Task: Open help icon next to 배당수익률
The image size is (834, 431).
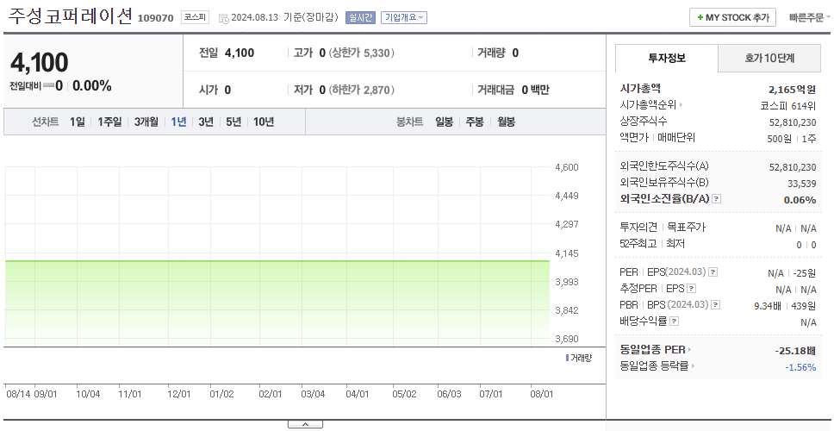Action: point(674,322)
